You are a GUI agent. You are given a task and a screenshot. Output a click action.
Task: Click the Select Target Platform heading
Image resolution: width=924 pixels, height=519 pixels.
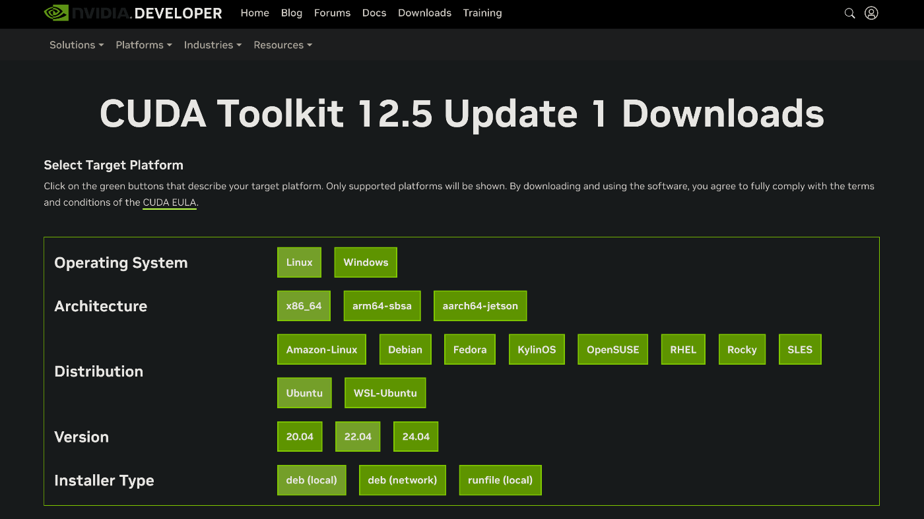tap(114, 166)
